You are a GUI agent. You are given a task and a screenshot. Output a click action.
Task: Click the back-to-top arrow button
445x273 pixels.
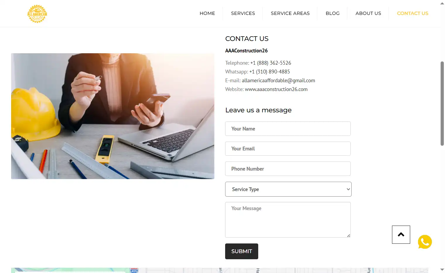coord(401,235)
